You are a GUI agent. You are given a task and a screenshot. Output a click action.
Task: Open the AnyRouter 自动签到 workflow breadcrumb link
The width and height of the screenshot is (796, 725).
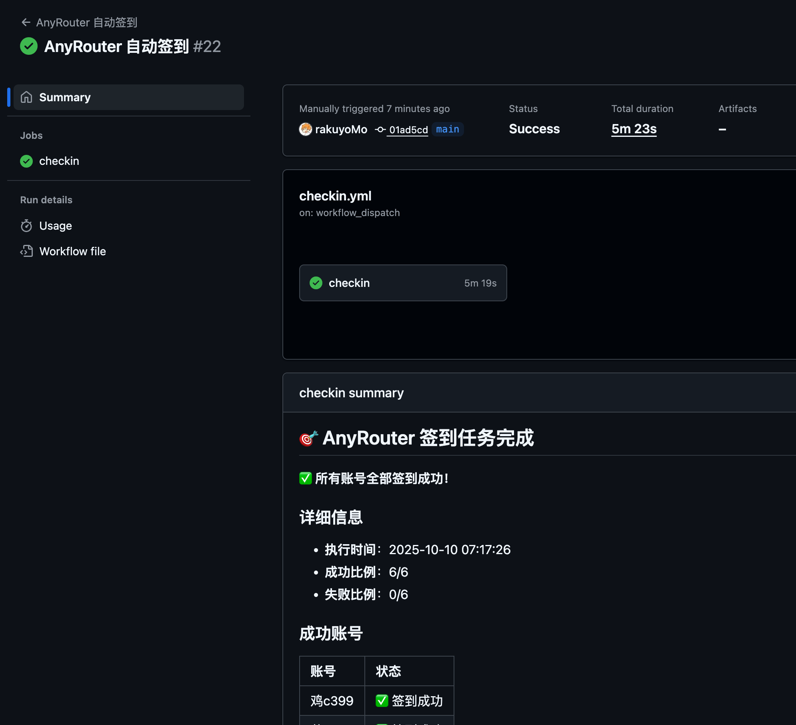87,22
